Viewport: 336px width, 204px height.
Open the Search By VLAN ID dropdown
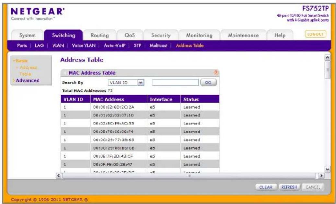[x=126, y=83]
